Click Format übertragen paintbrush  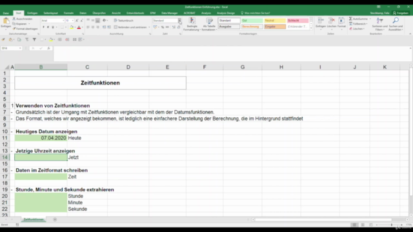[25, 28]
